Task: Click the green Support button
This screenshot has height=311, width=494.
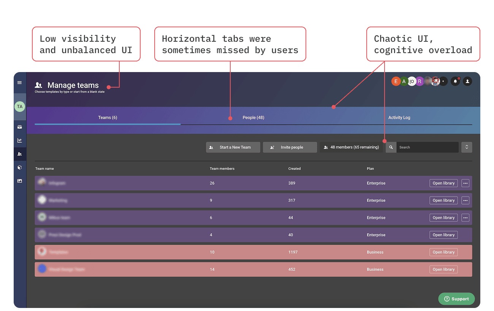Action: pos(456,299)
